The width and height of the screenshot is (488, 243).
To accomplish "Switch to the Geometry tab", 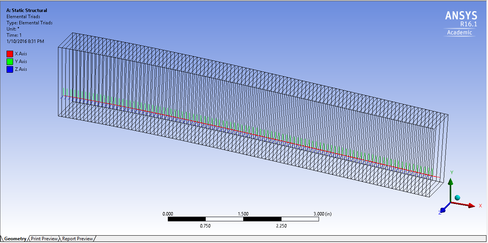I will coord(15,239).
